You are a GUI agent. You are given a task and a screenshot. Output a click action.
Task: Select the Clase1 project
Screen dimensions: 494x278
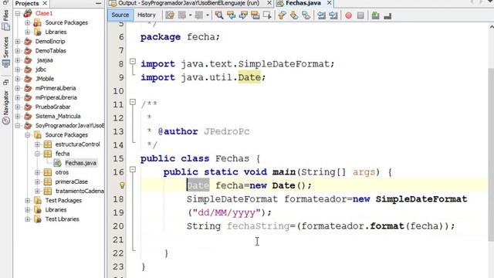point(44,13)
